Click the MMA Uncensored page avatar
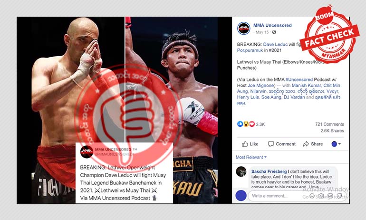366x220 pixels. click(x=244, y=29)
